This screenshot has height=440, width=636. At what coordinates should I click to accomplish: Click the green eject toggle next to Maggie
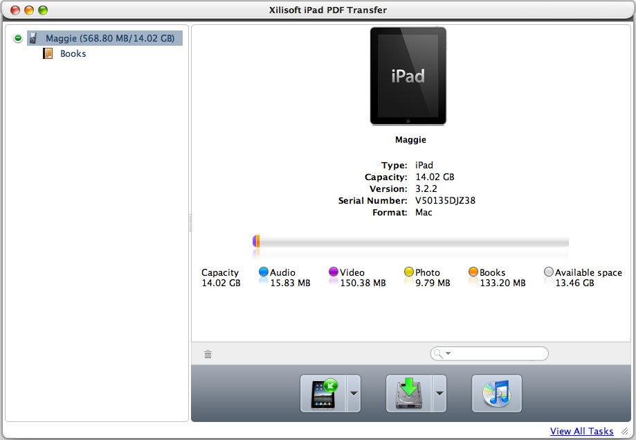tap(17, 37)
